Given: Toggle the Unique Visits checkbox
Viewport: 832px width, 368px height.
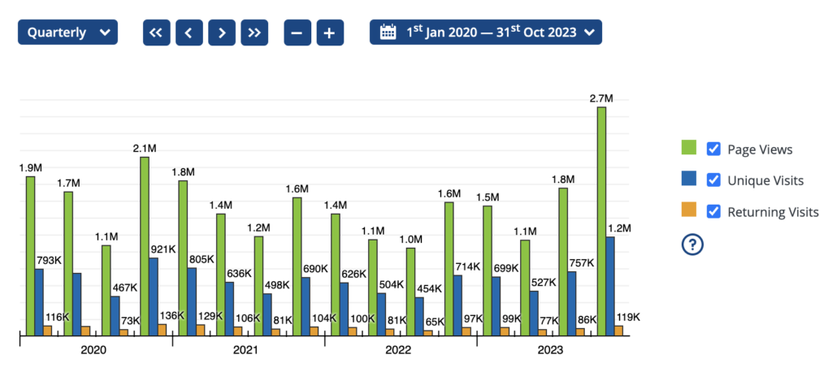Looking at the screenshot, I should pyautogui.click(x=713, y=180).
